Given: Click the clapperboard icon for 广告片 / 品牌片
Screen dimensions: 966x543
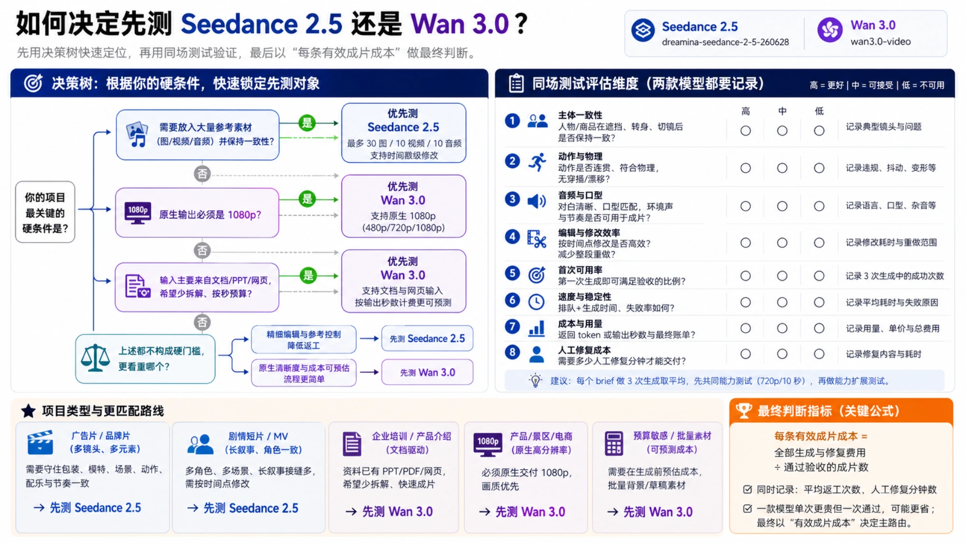Looking at the screenshot, I should click(40, 442).
